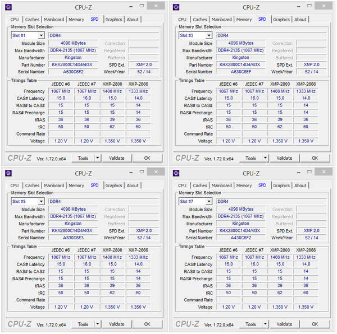The width and height of the screenshot is (337, 334).
Task: Click Validate button in Slot #3 window
Action: click(284, 158)
